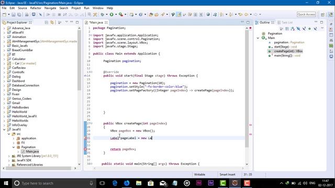Collapse the src folder node
This screenshot has height=188, width=335.
pyautogui.click(x=9, y=134)
